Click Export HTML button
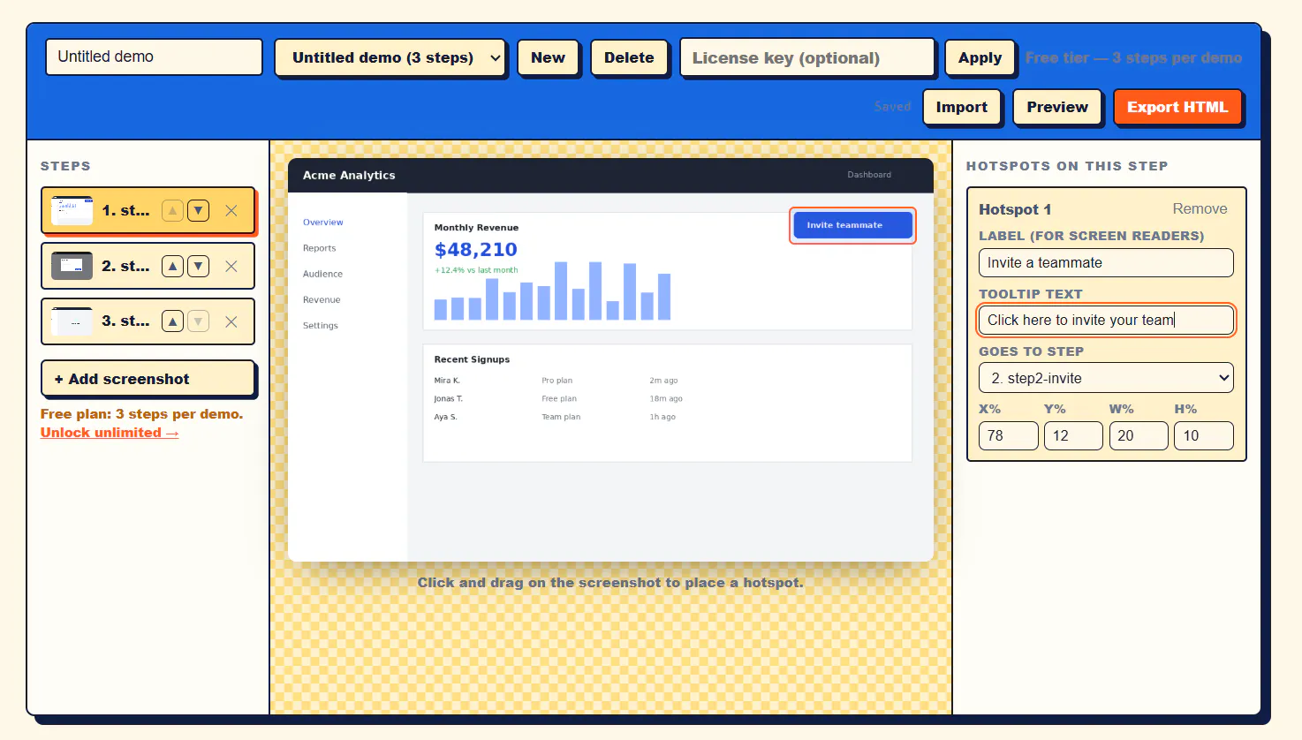 pyautogui.click(x=1177, y=107)
